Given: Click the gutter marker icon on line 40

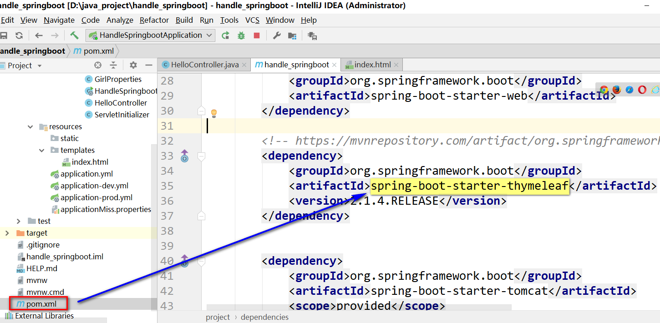Looking at the screenshot, I should click(184, 261).
